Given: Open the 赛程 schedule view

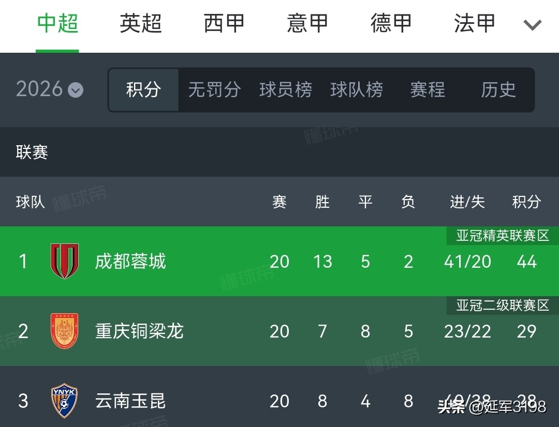Looking at the screenshot, I should coord(428,90).
